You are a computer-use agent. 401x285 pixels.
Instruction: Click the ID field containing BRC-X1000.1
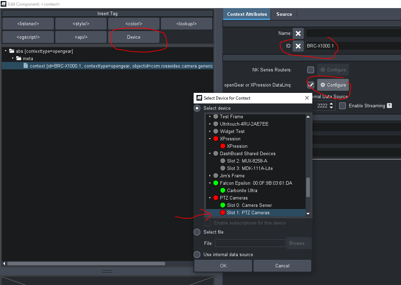[x=353, y=46]
